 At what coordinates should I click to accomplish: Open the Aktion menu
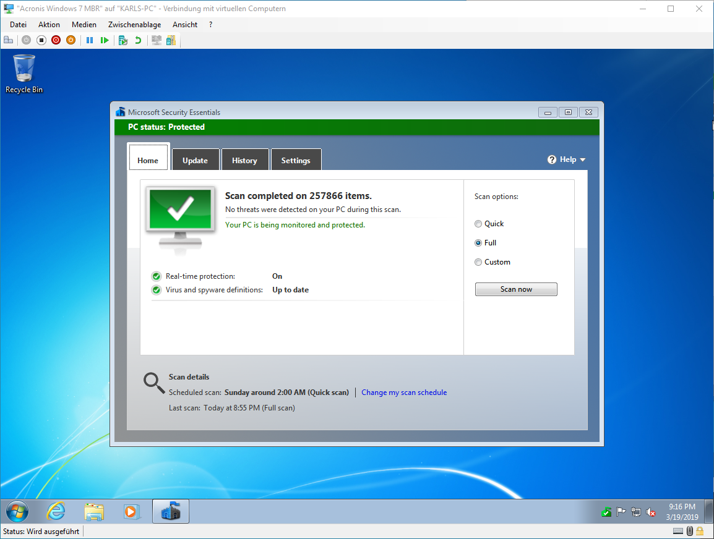click(x=49, y=25)
